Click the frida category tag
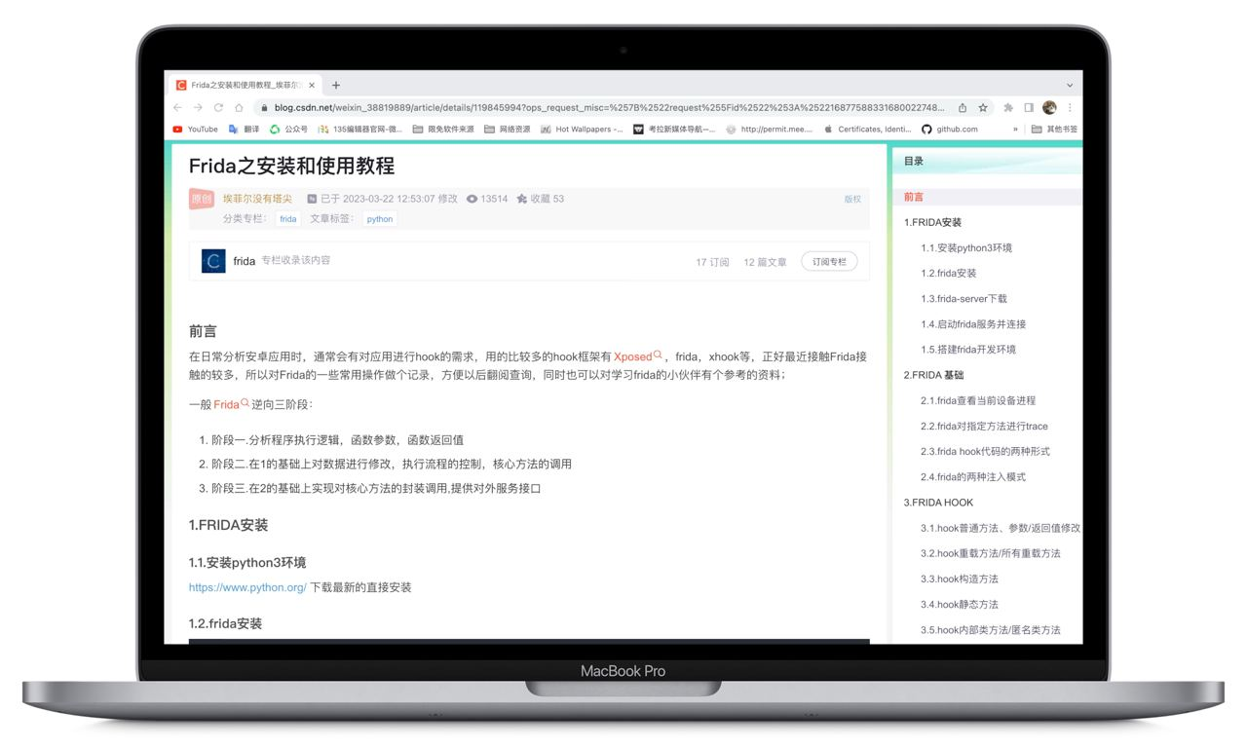The image size is (1247, 748). click(288, 219)
